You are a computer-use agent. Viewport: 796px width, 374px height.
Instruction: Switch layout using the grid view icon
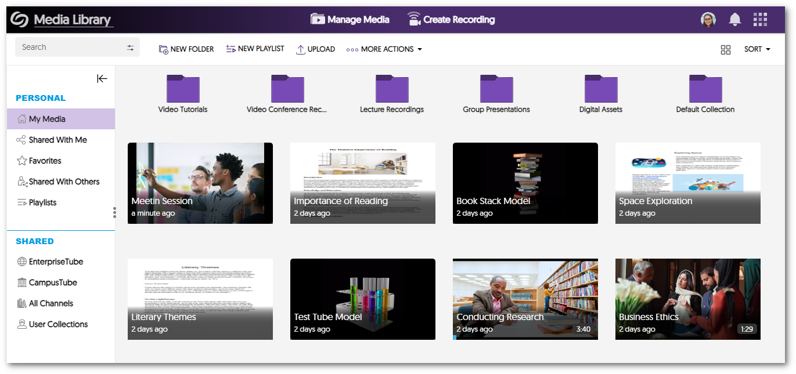point(726,49)
